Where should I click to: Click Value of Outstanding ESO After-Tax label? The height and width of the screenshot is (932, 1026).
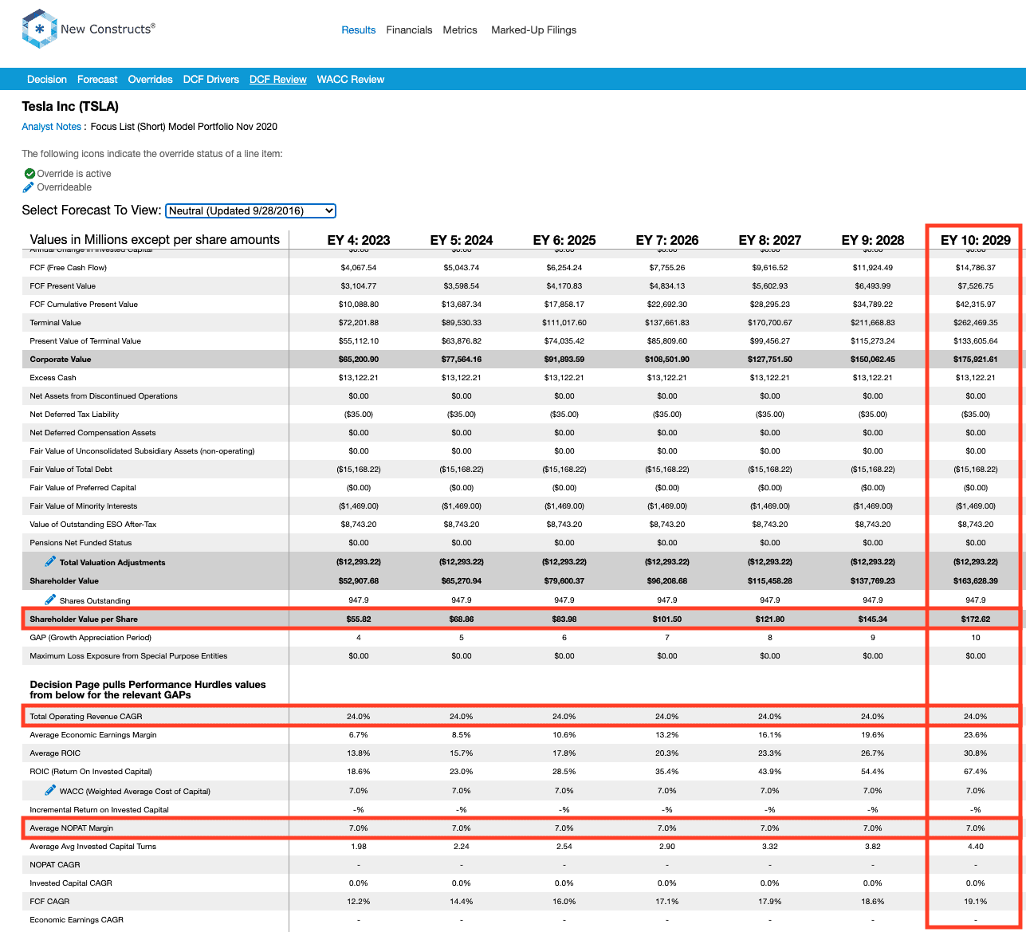click(93, 525)
